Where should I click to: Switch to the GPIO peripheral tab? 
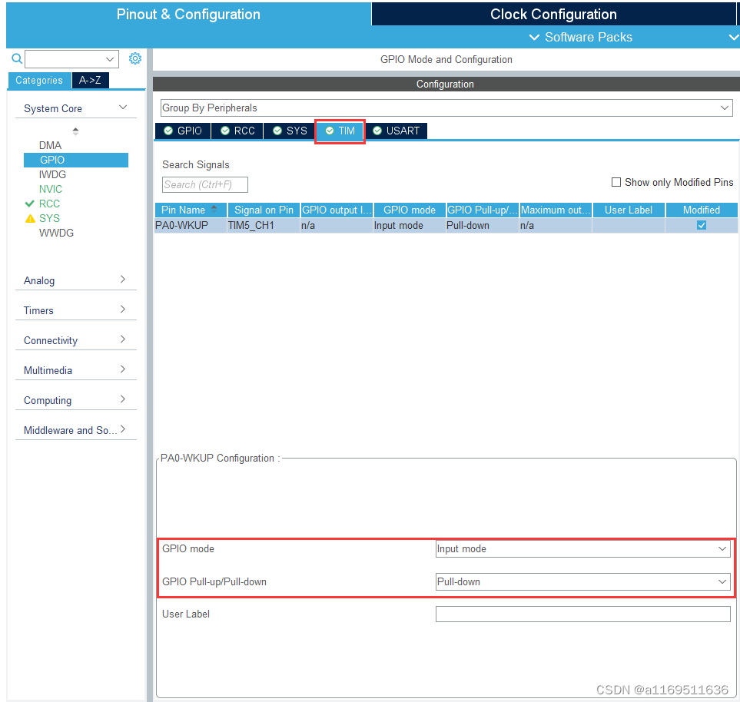183,131
